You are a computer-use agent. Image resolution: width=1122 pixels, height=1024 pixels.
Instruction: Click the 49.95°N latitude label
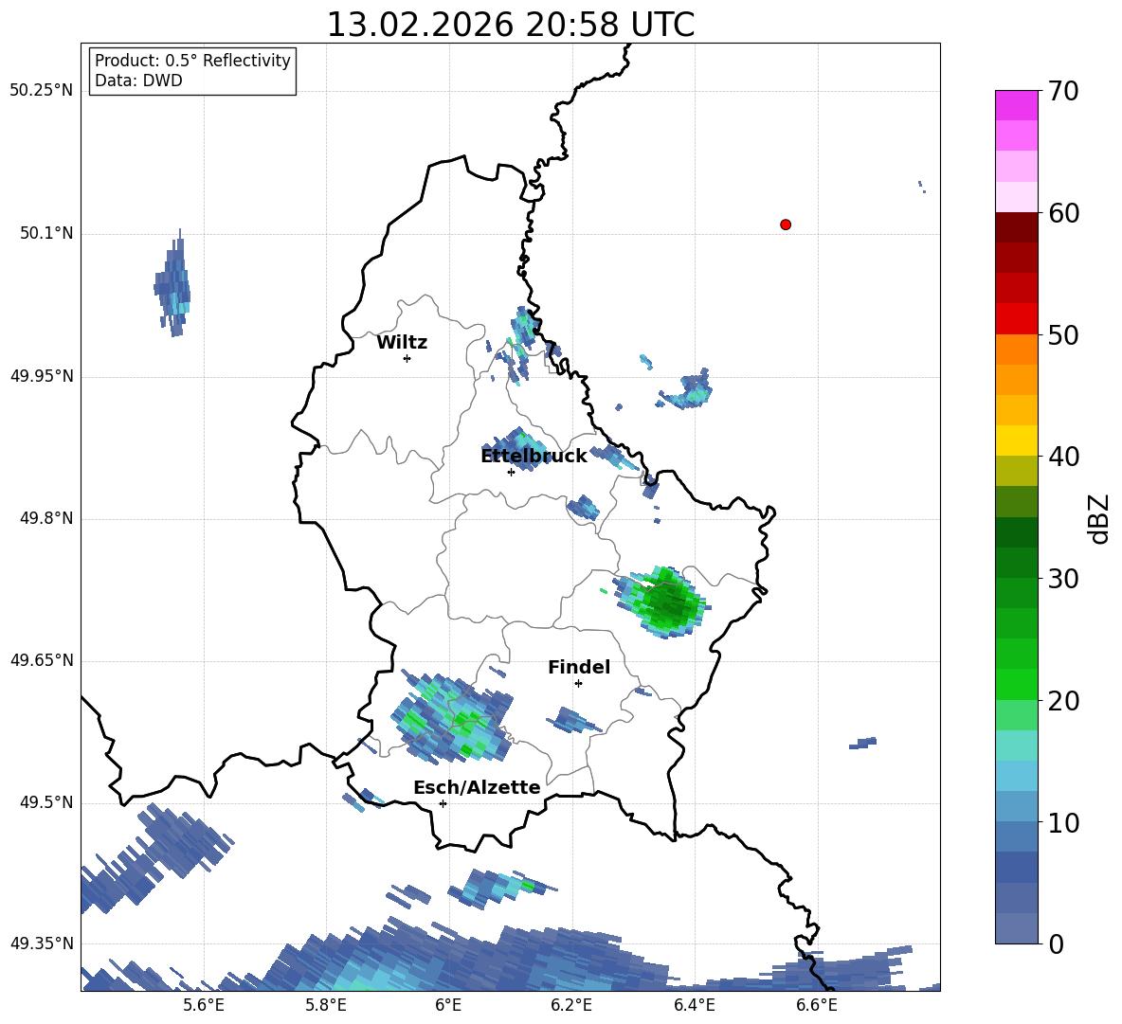pyautogui.click(x=42, y=375)
